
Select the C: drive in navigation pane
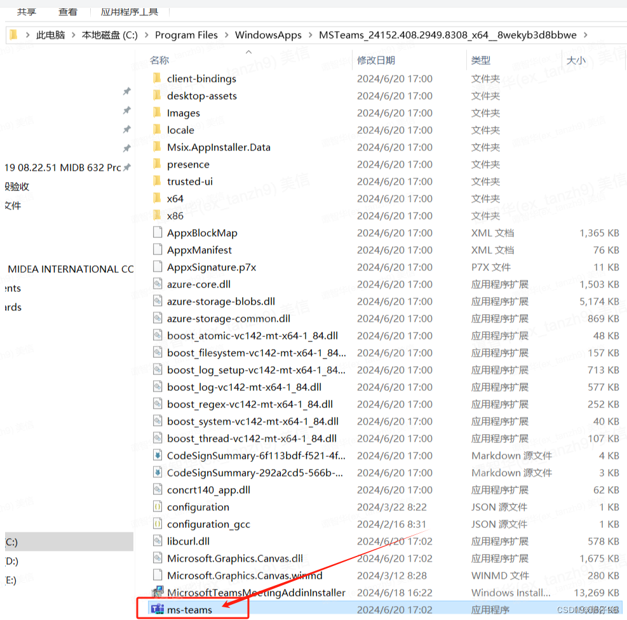(69, 542)
